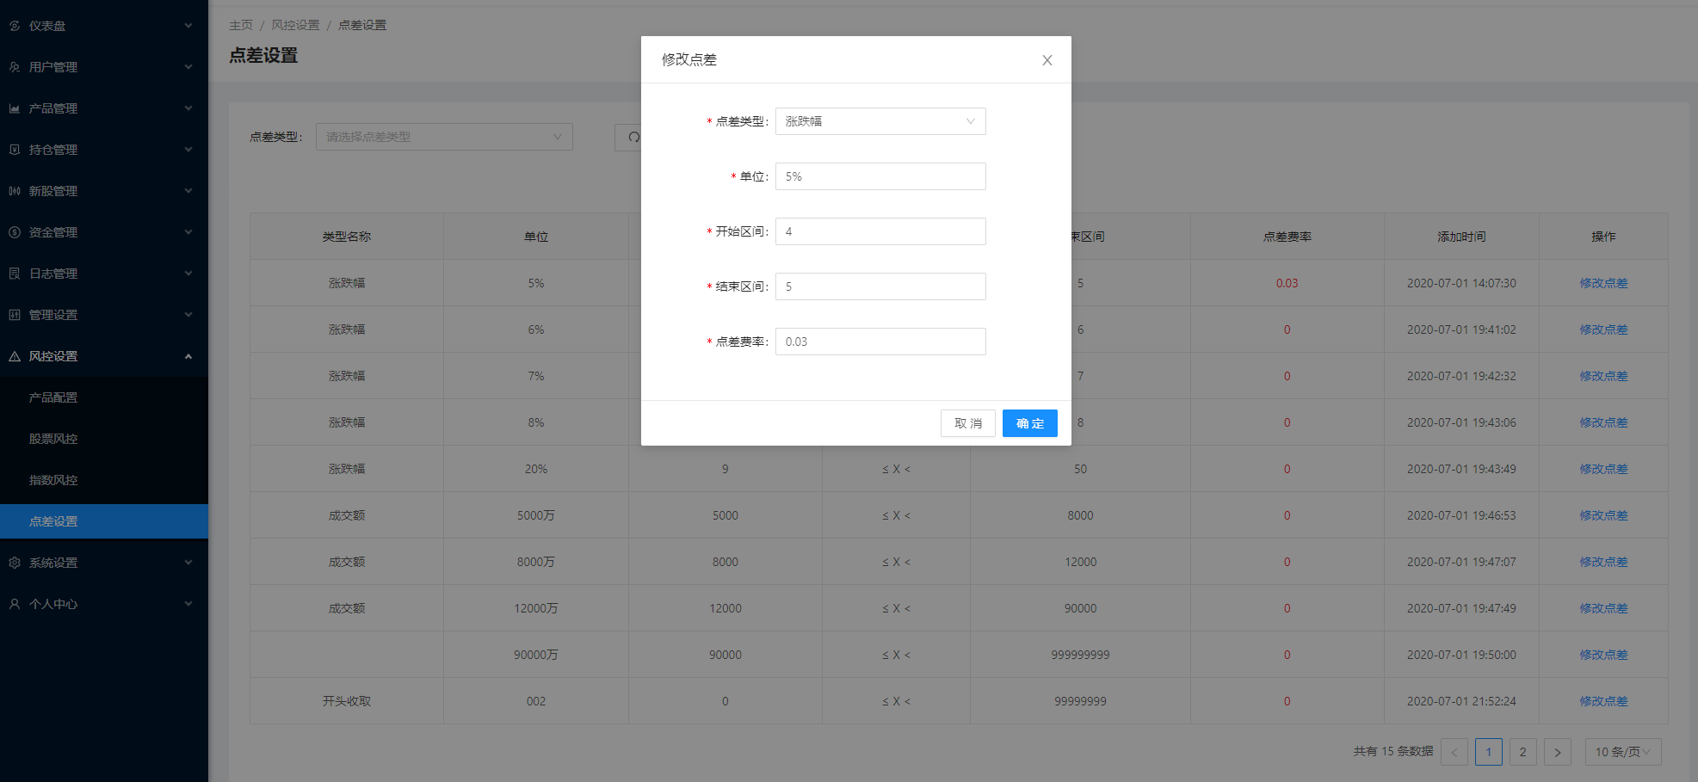Open the 点差类型 dropdown in the dialog
This screenshot has width=1698, height=782.
pyautogui.click(x=880, y=121)
